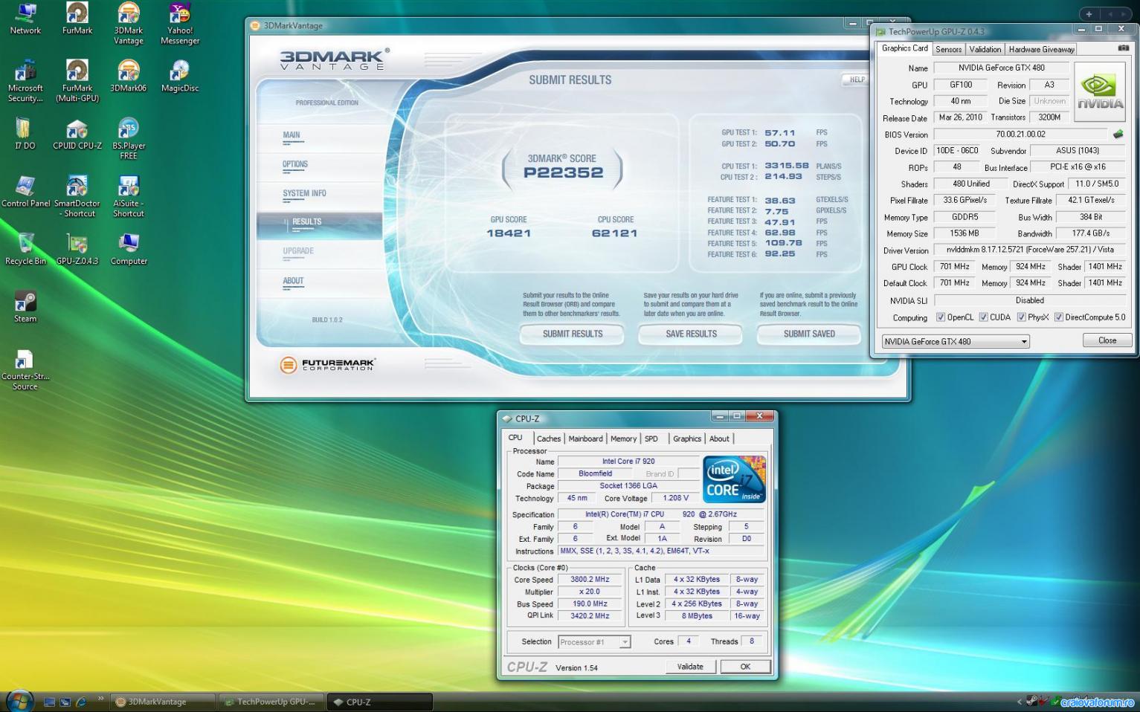Open the GPU selection dropdown in GPU-Z
This screenshot has height=712, width=1140.
point(956,342)
